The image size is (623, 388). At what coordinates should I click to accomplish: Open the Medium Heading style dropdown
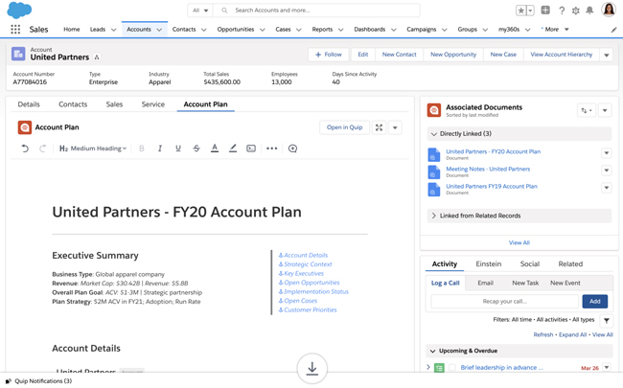click(93, 148)
